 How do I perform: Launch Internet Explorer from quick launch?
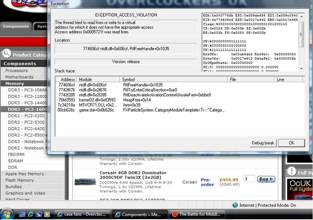click(x=31, y=215)
